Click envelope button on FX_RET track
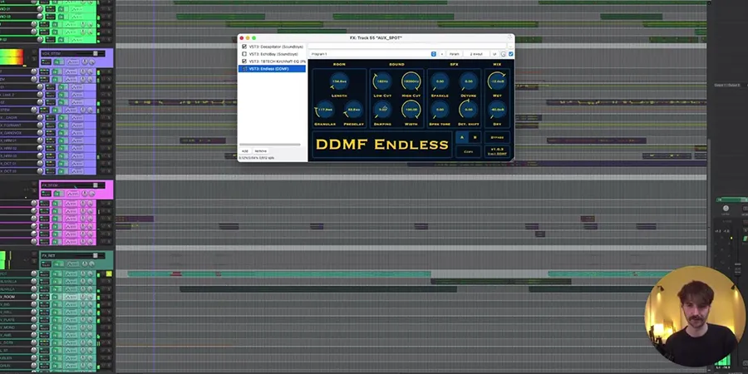748x374 pixels. click(x=72, y=265)
